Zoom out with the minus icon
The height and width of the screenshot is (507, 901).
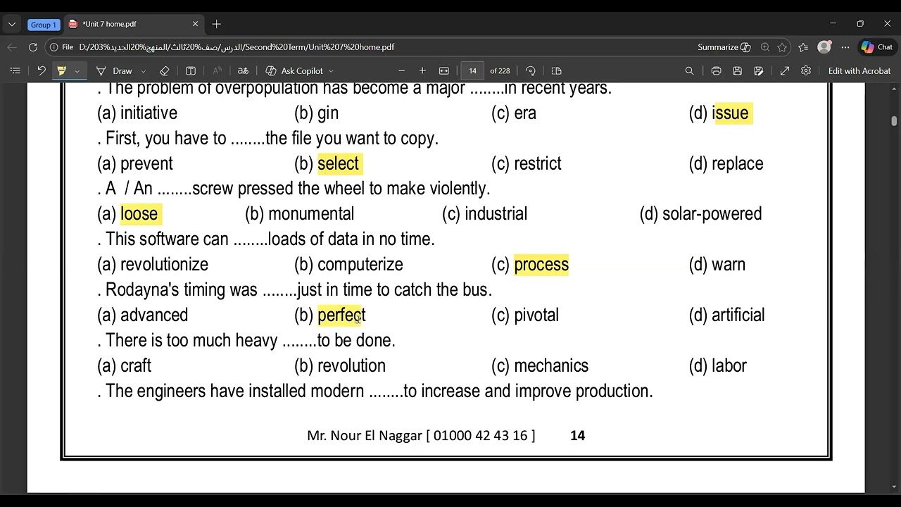pos(402,71)
